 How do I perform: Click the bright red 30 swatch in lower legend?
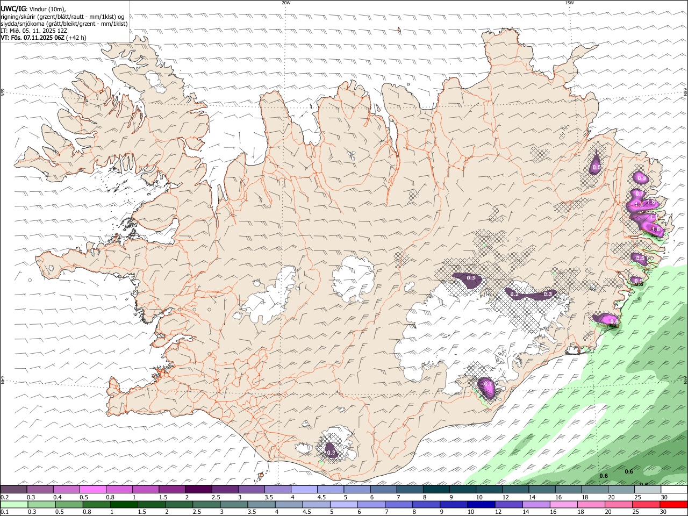point(674,505)
